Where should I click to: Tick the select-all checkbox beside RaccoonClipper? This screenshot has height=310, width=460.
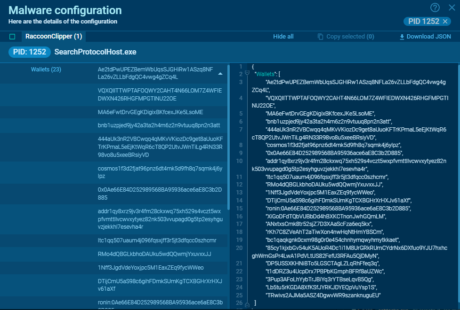point(12,37)
